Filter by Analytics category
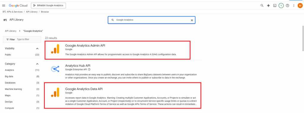304x113 pixels. pyautogui.click(x=9, y=70)
